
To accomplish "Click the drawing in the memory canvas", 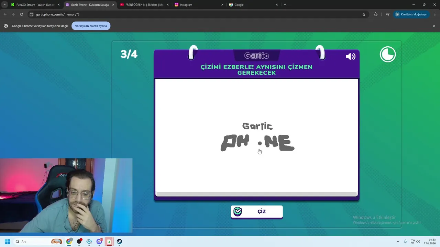I will (257, 137).
